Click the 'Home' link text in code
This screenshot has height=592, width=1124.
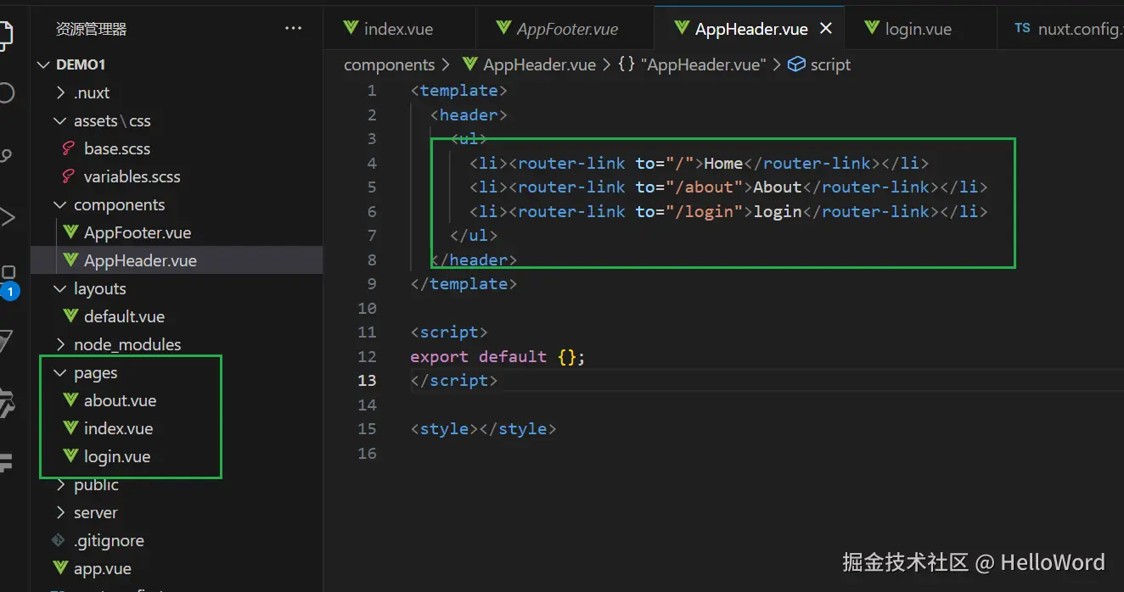tap(723, 163)
